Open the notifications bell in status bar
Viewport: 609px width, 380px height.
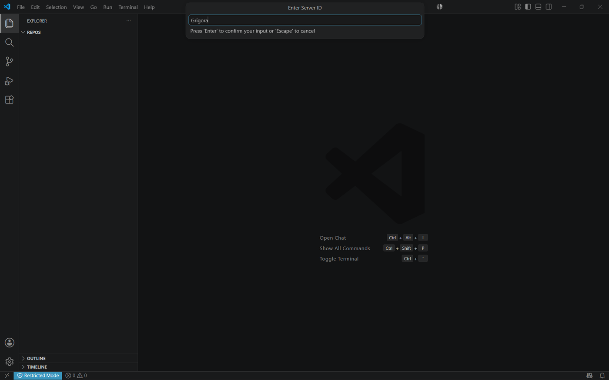(x=602, y=376)
